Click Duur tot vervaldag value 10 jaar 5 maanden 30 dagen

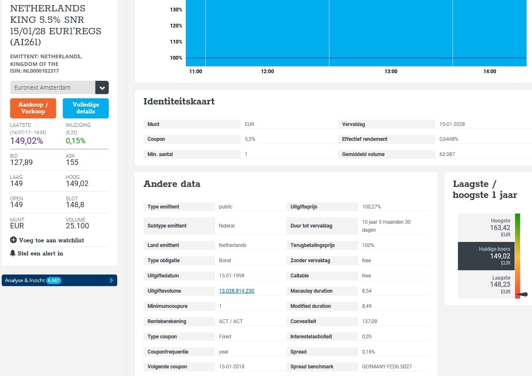tap(386, 226)
